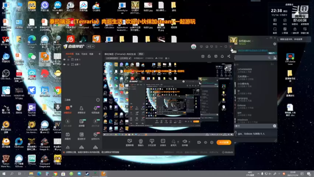Open the 弹幕秀 danmaku show tool

tap(68, 136)
